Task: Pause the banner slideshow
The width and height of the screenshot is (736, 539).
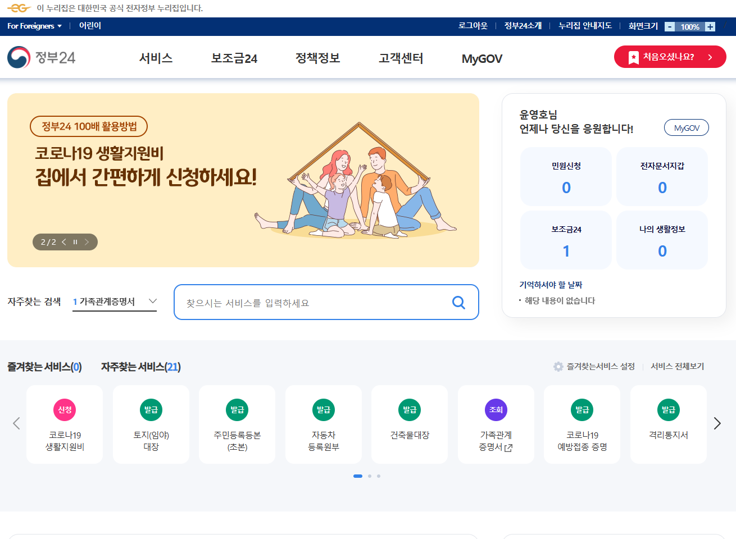Action: tap(75, 242)
